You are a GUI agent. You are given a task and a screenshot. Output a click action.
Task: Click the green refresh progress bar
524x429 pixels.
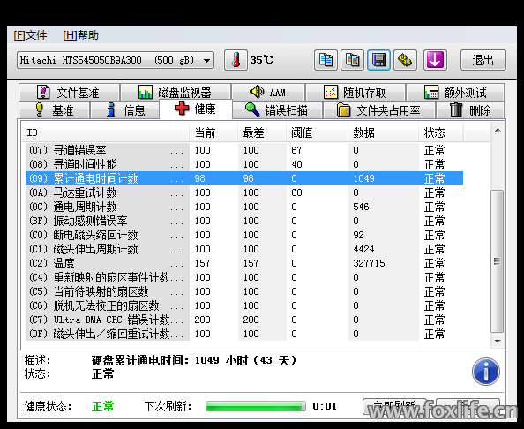(x=256, y=406)
